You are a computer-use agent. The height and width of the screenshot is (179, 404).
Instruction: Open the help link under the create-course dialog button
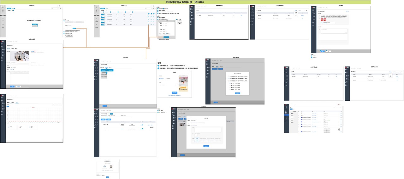[175, 95]
